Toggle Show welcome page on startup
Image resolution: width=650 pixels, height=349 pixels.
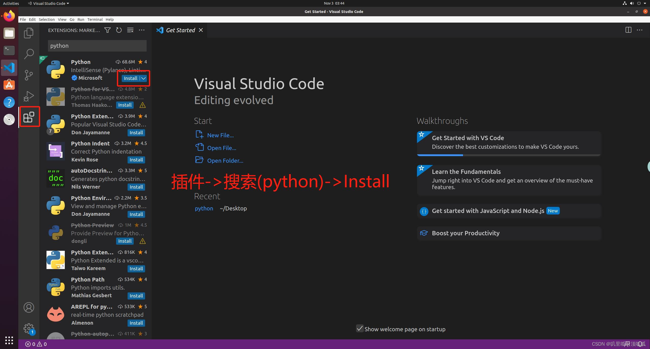[x=360, y=329]
